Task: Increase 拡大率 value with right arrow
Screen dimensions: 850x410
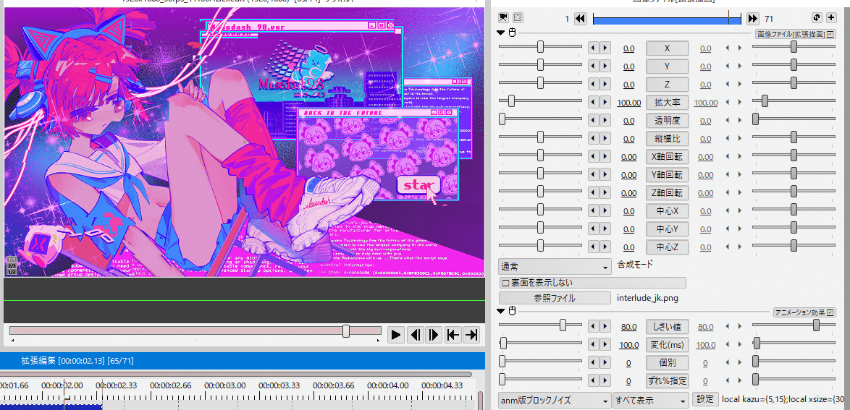Action: point(605,103)
